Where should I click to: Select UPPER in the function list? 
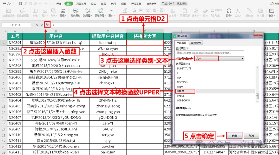click(x=215, y=91)
